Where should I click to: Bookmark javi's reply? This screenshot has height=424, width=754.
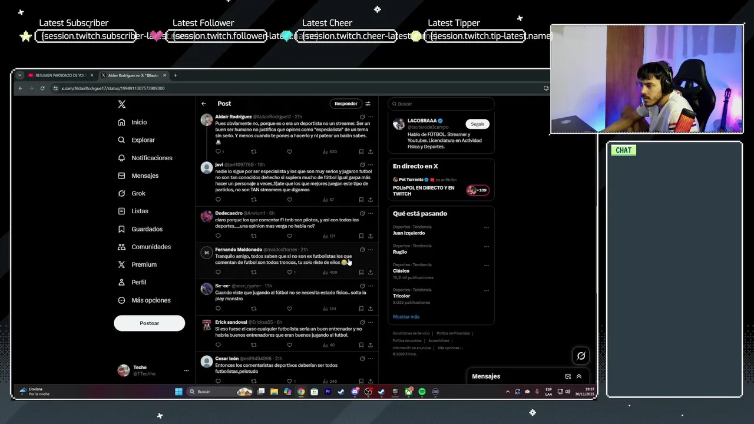tap(361, 200)
